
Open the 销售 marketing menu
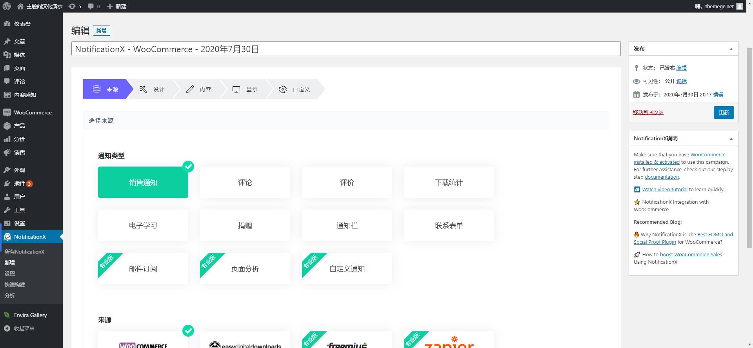coord(31,152)
